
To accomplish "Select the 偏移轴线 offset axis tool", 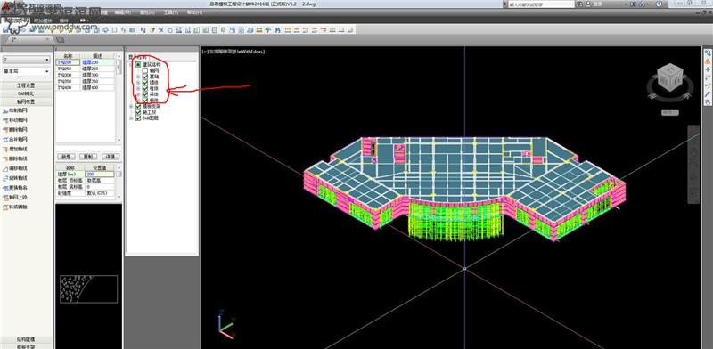I will (x=15, y=168).
